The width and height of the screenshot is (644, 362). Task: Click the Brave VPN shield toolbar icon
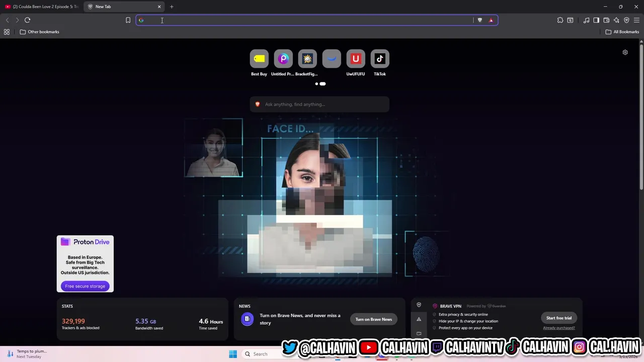626,20
